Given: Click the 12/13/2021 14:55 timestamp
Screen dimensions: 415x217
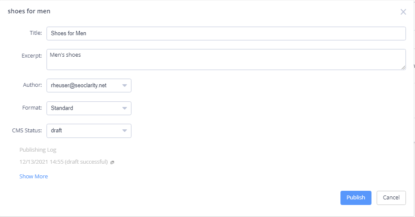Looking at the screenshot, I should (x=42, y=162).
